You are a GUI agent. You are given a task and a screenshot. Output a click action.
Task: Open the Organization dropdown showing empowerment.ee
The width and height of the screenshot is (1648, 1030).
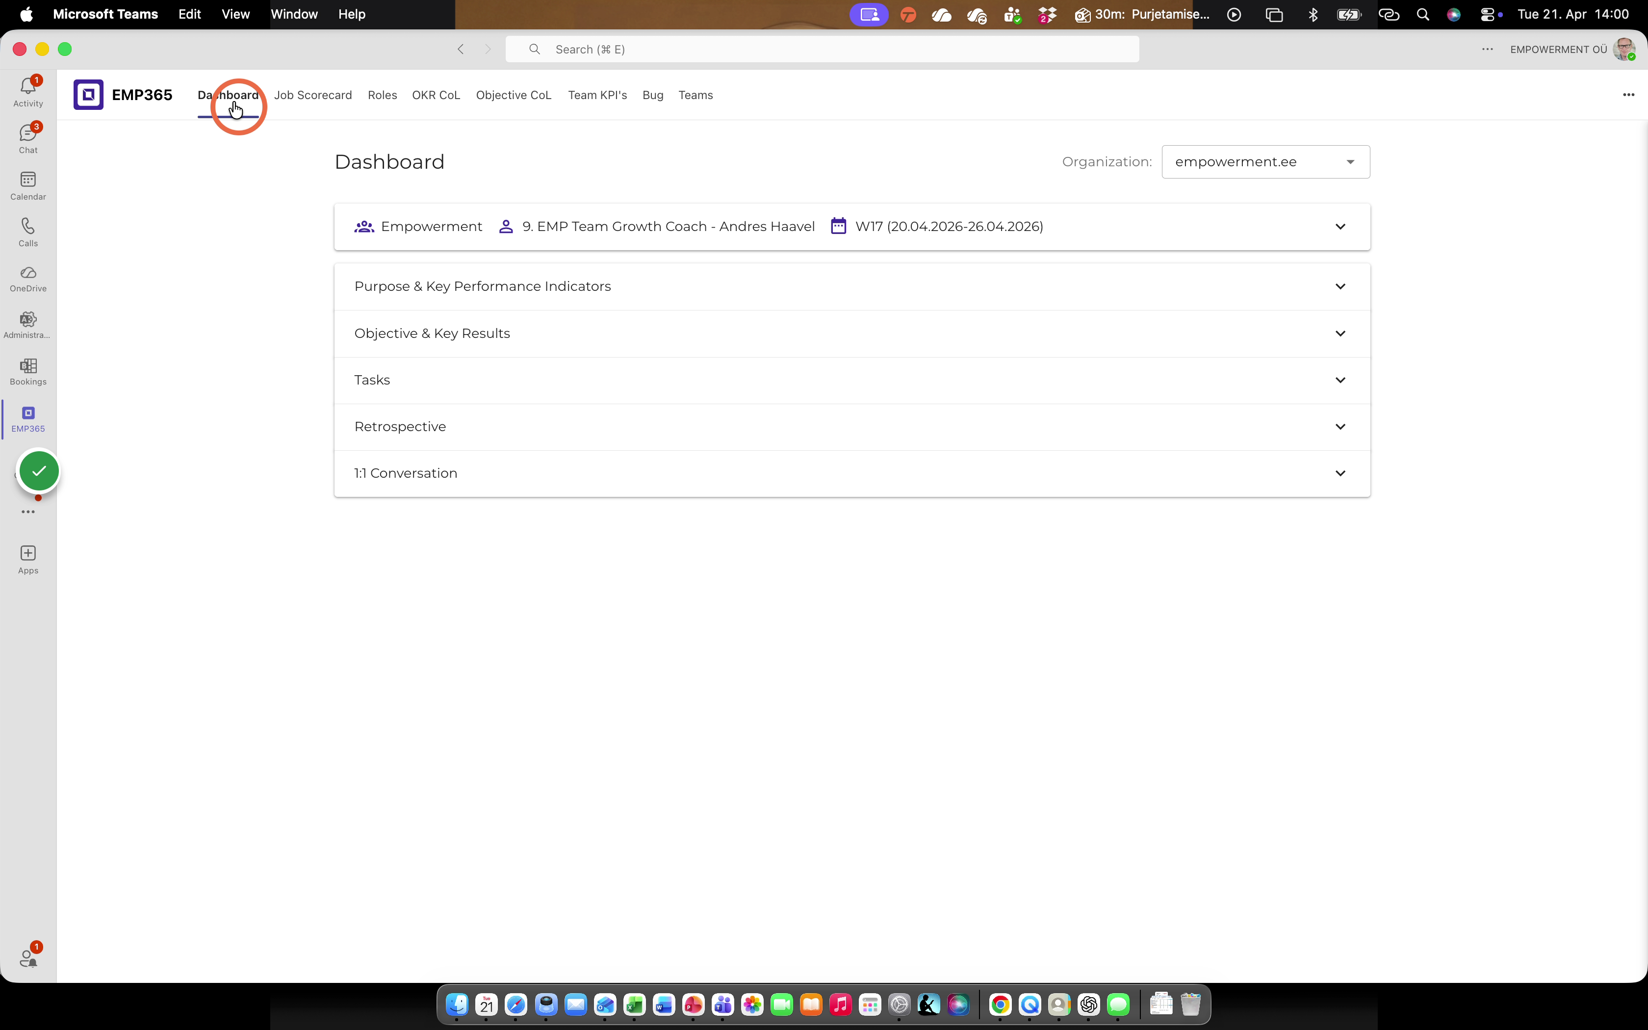(1265, 162)
